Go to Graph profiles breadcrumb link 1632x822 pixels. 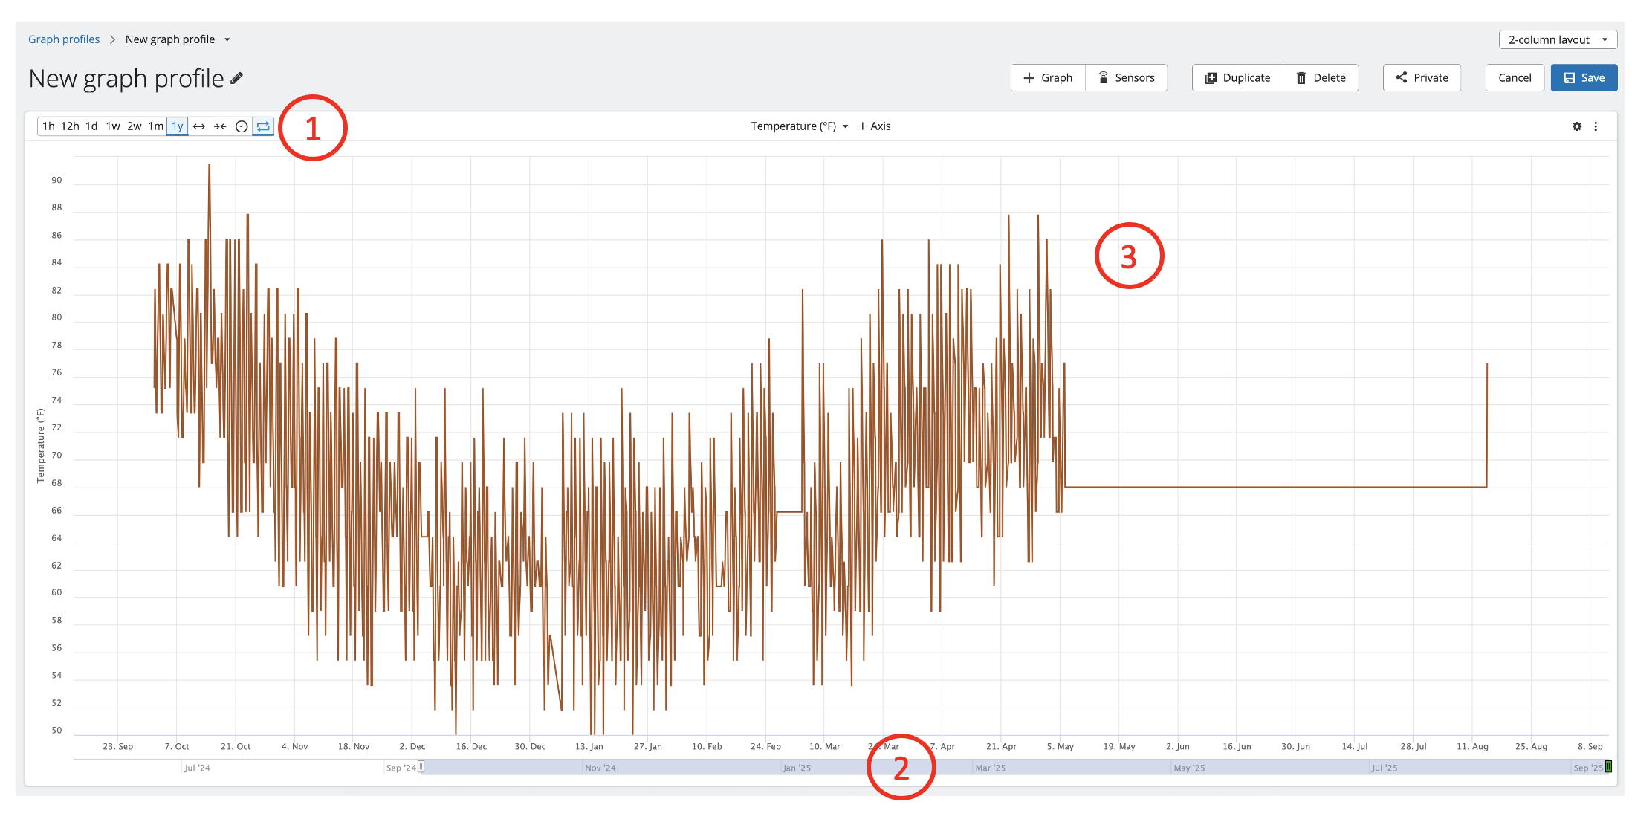click(64, 39)
